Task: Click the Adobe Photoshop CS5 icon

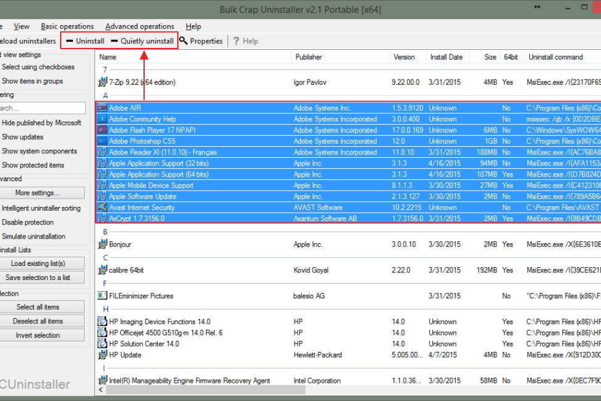Action: coord(102,142)
